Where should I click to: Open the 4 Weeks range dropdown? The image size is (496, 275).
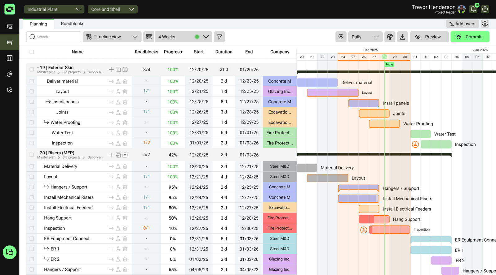coord(184,37)
